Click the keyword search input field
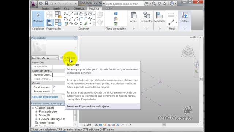This screenshot has width=234, height=132. click(124, 4)
